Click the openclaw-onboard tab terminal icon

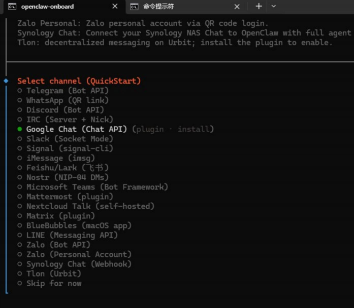coord(12,7)
